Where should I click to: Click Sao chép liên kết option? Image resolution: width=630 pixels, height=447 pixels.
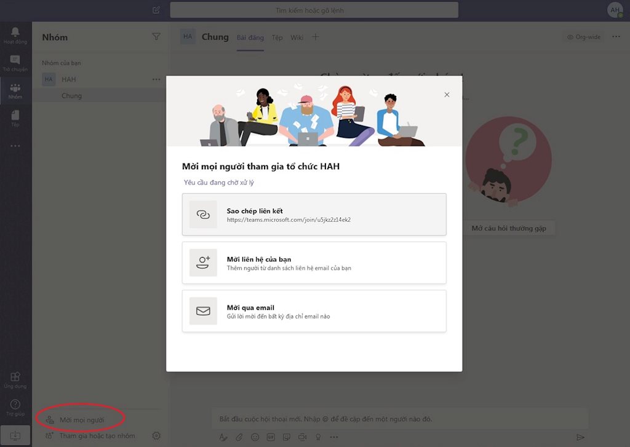pos(314,215)
